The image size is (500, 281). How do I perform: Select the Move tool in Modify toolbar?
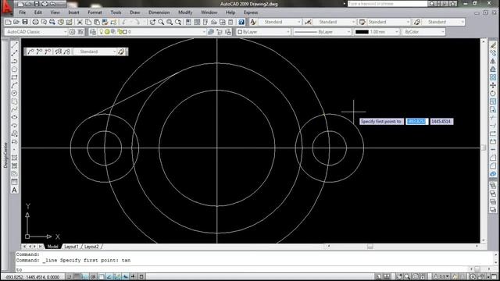(493, 85)
